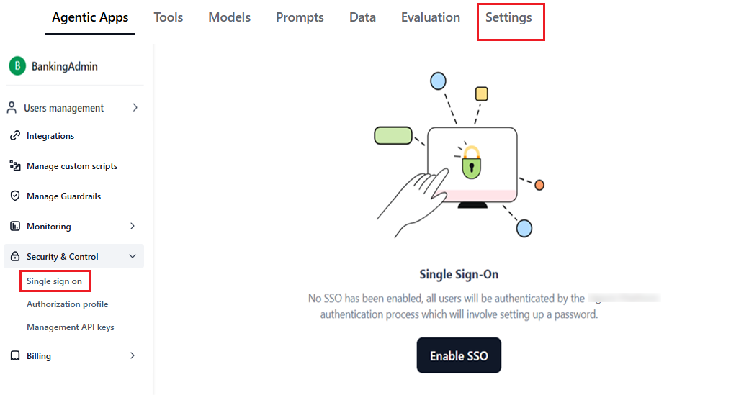731x400 pixels.
Task: Open Authorization profile settings
Action: click(x=68, y=304)
